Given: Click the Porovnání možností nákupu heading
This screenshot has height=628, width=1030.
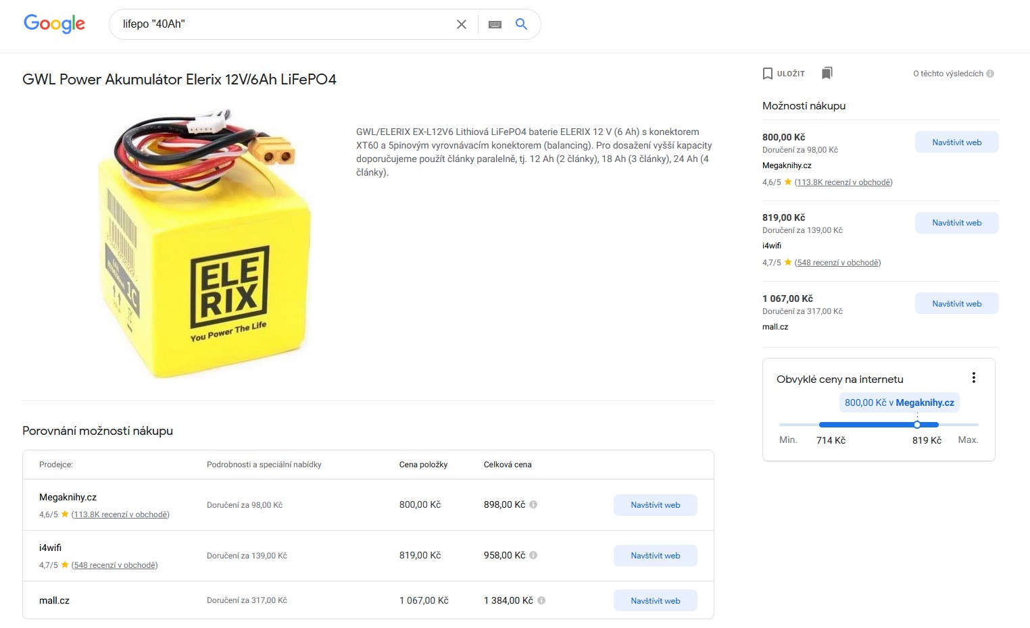Looking at the screenshot, I should tap(97, 431).
